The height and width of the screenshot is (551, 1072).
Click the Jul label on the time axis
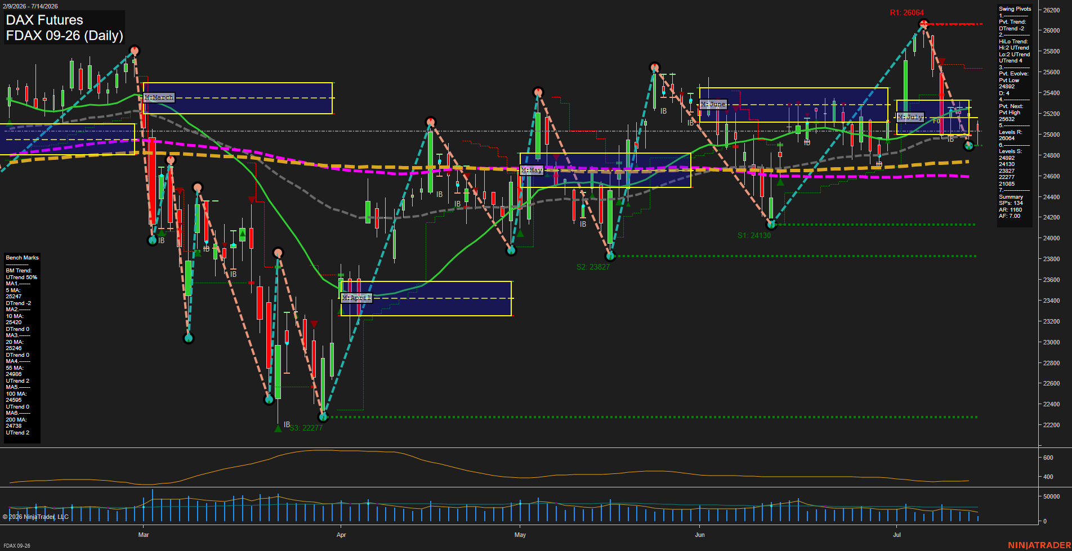(x=897, y=535)
